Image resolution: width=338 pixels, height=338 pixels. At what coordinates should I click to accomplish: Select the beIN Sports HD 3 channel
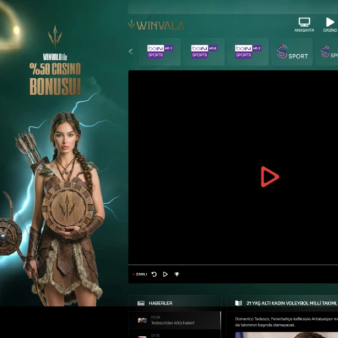tap(248, 51)
